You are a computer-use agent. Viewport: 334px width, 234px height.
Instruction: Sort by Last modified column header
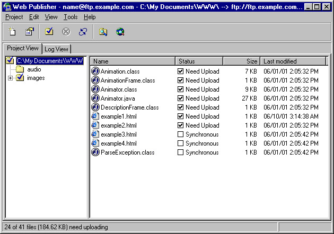point(293,61)
